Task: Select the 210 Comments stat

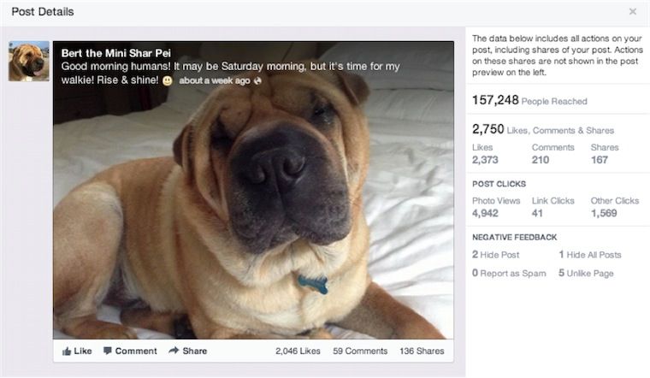Action: (541, 160)
